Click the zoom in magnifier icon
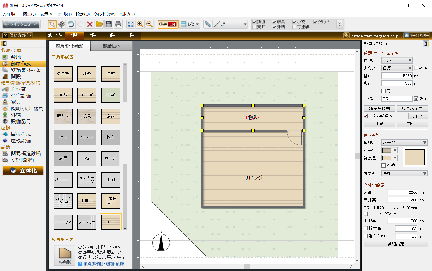The image size is (432, 271). pos(140,25)
